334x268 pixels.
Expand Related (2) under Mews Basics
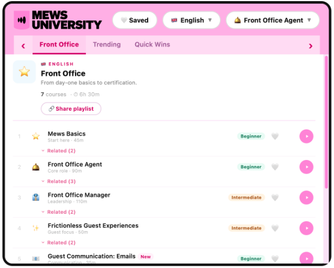tap(59, 151)
